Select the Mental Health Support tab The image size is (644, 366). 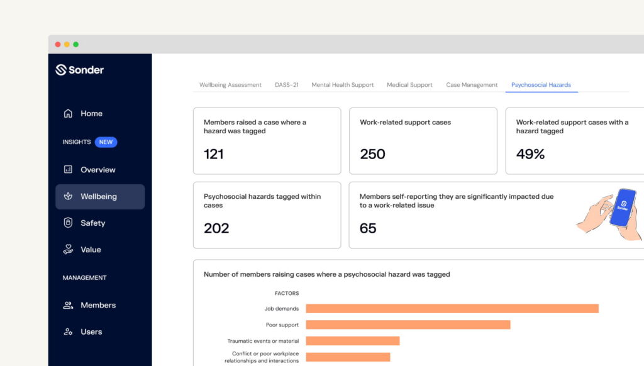343,85
